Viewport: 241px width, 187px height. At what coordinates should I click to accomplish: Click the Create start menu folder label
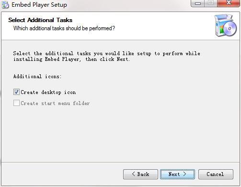pyautogui.click(x=55, y=103)
